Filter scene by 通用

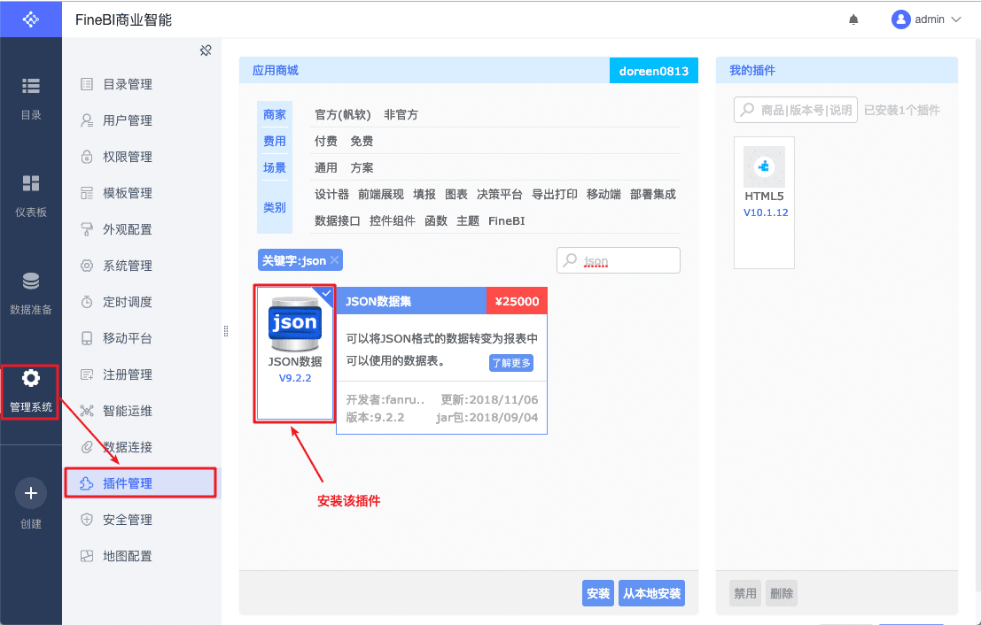coord(325,167)
